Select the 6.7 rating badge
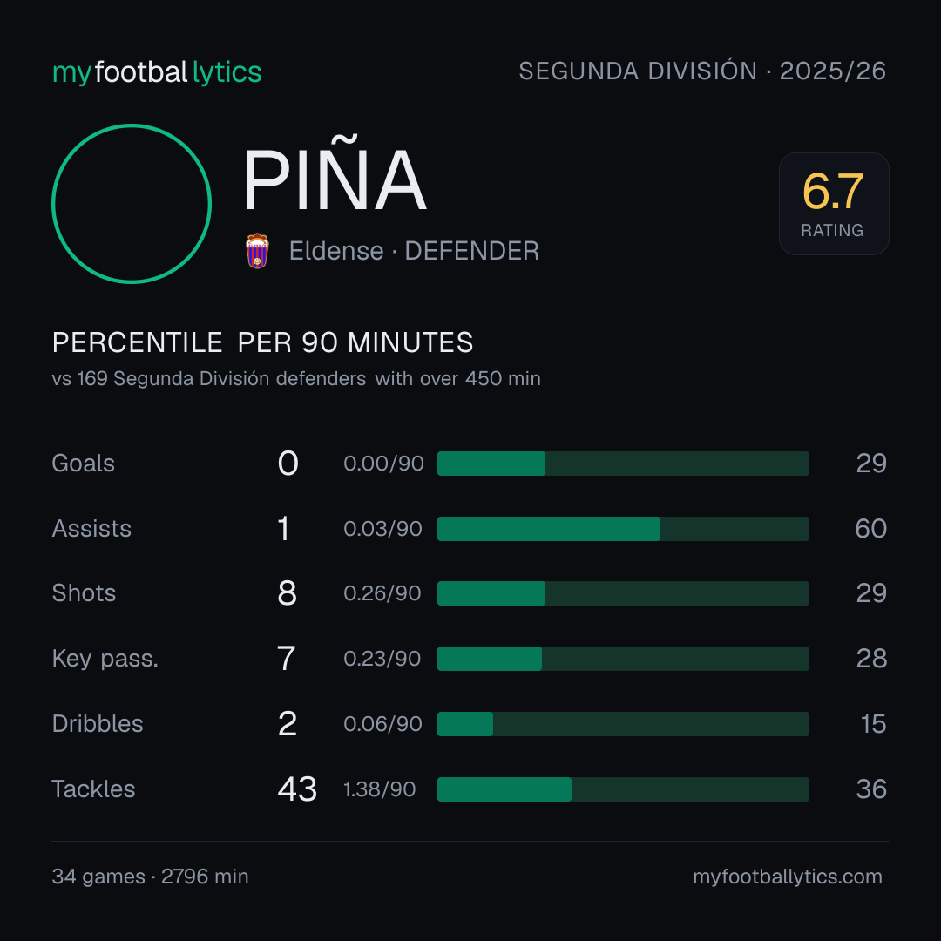This screenshot has height=941, width=941. click(834, 204)
